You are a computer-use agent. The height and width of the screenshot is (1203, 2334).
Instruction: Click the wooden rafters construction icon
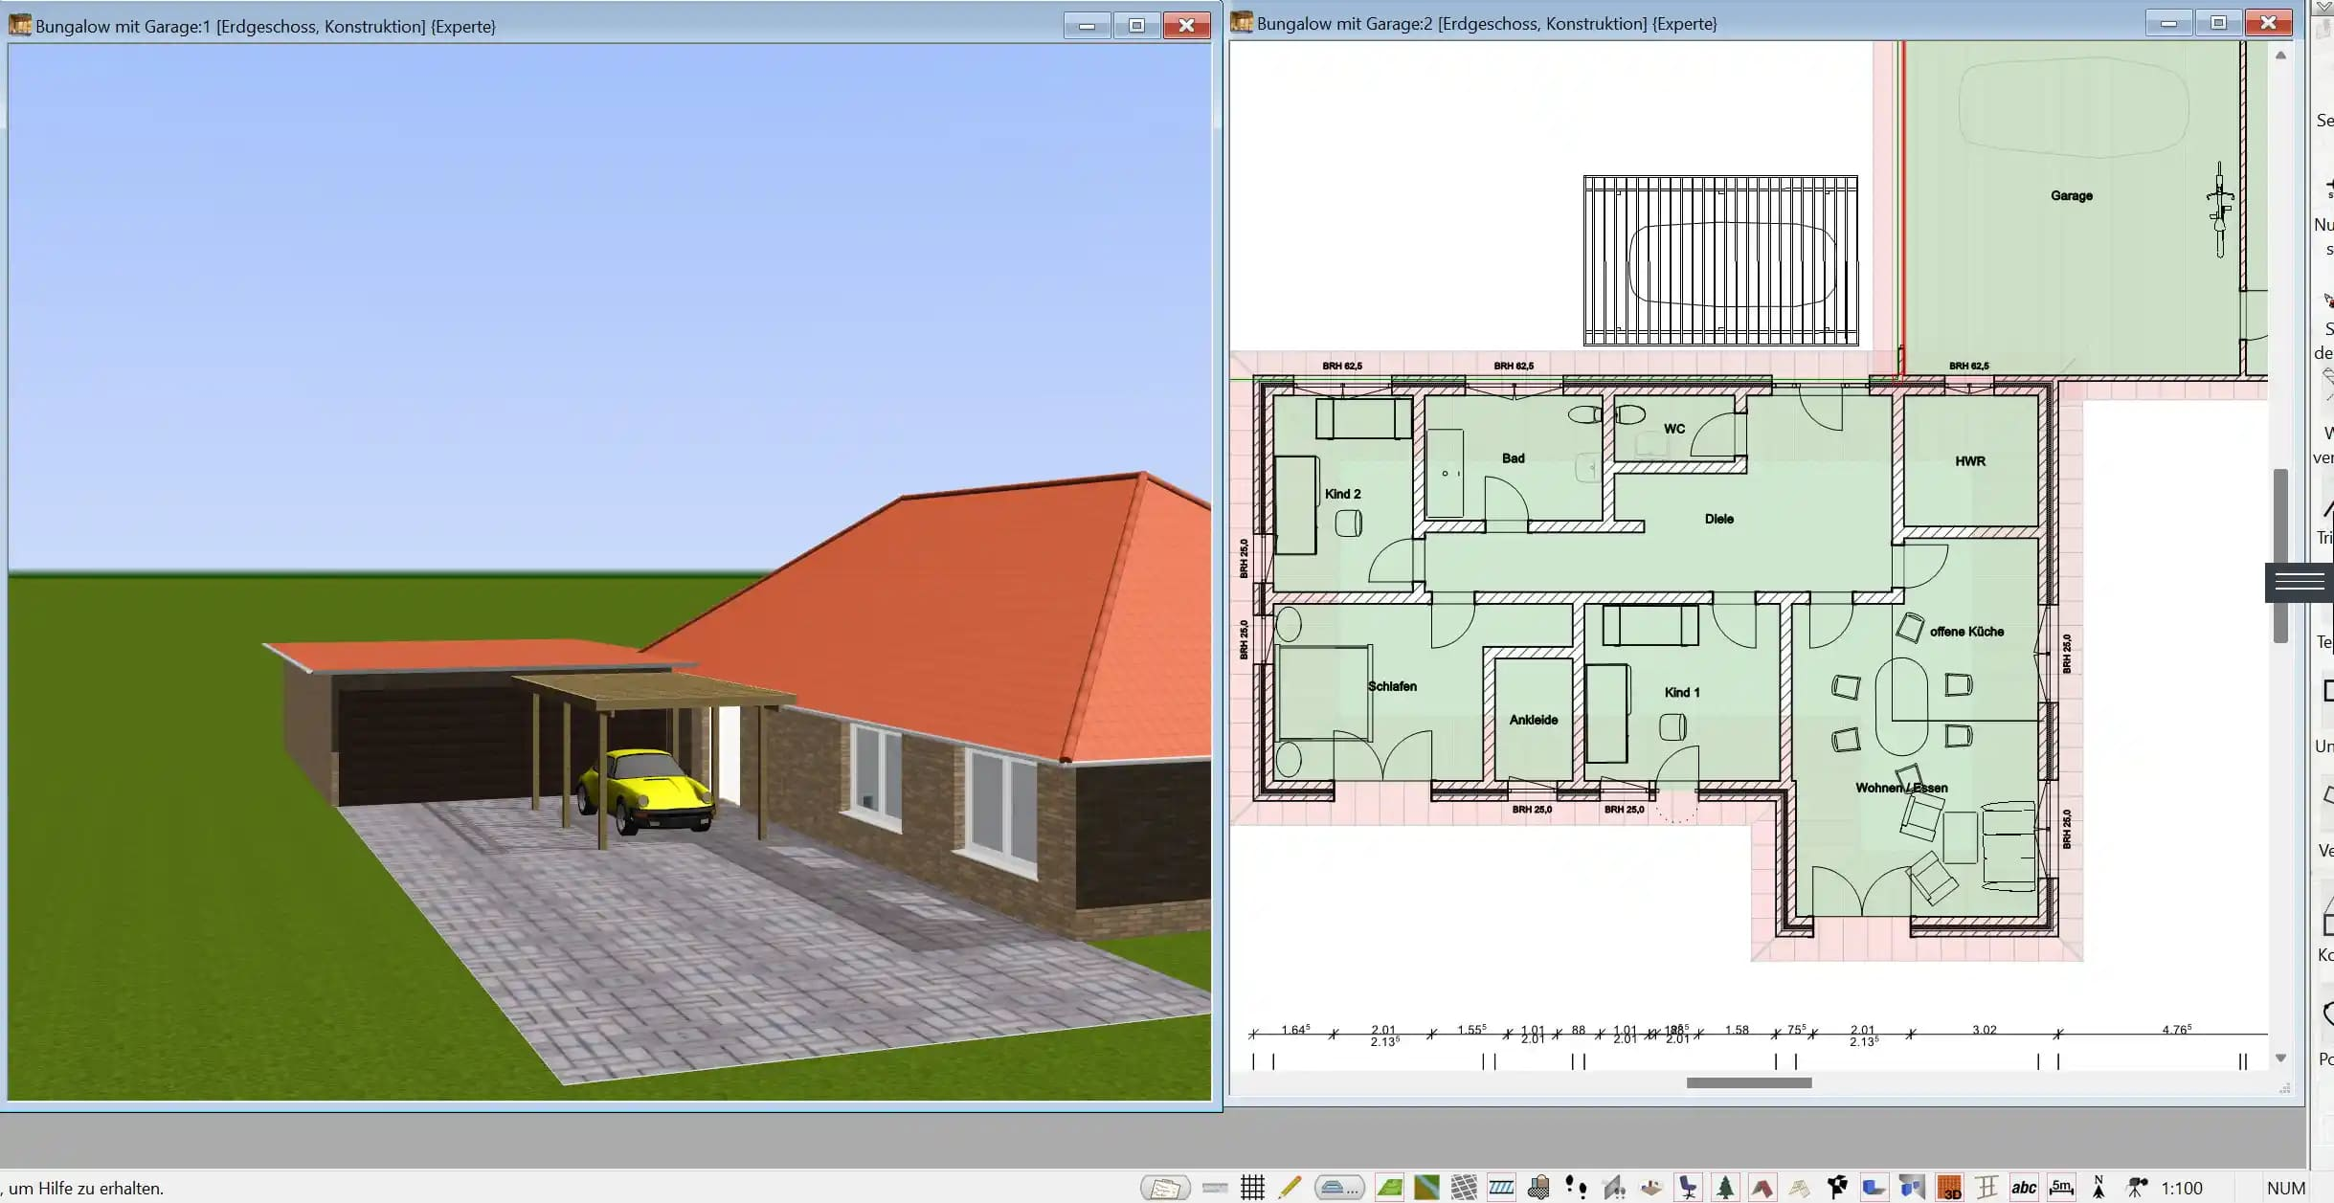(1800, 1188)
